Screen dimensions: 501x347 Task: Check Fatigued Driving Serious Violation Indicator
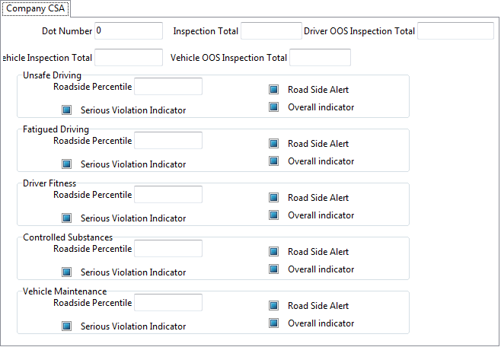67,164
